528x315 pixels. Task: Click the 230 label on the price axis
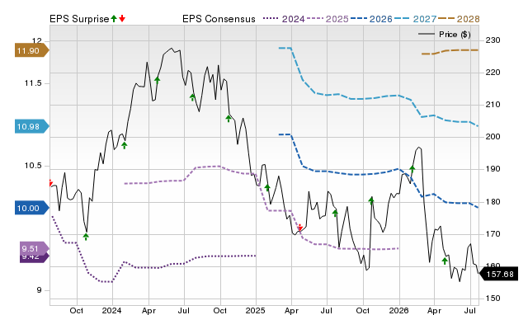click(x=493, y=40)
